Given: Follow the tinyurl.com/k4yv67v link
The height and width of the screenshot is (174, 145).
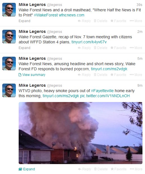Looking at the screenshot, I should [x=89, y=42].
